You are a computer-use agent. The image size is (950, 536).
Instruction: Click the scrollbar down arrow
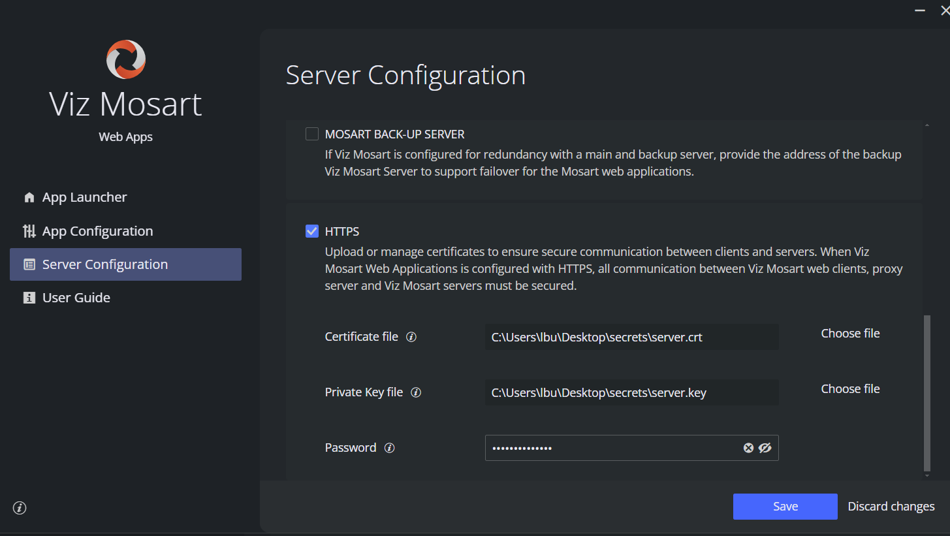[x=927, y=476]
